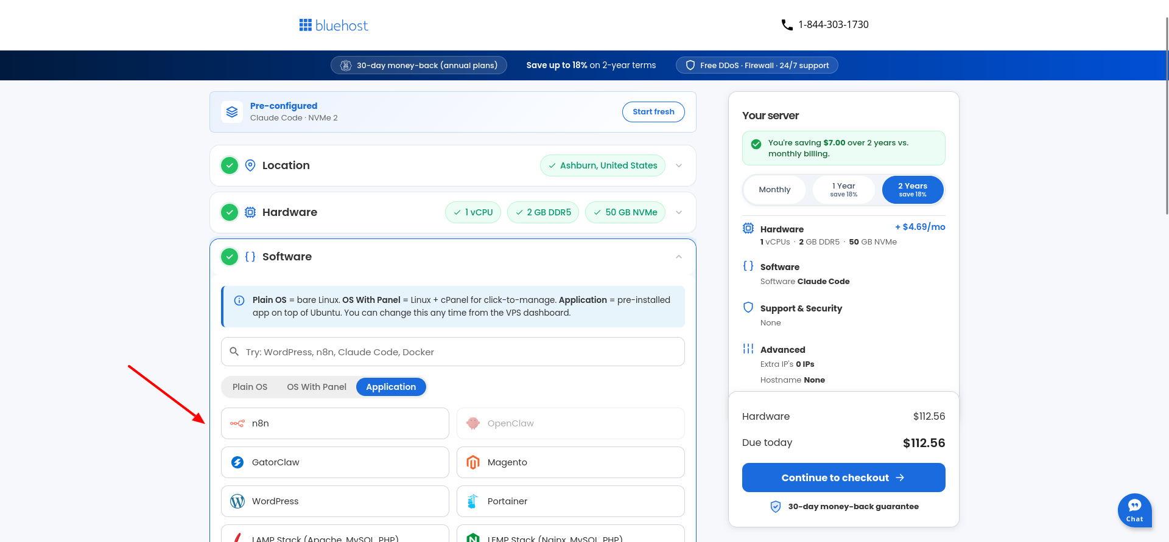Viewport: 1169px width, 542px height.
Task: Click the phone number 1-844-303-1730
Action: tap(834, 25)
